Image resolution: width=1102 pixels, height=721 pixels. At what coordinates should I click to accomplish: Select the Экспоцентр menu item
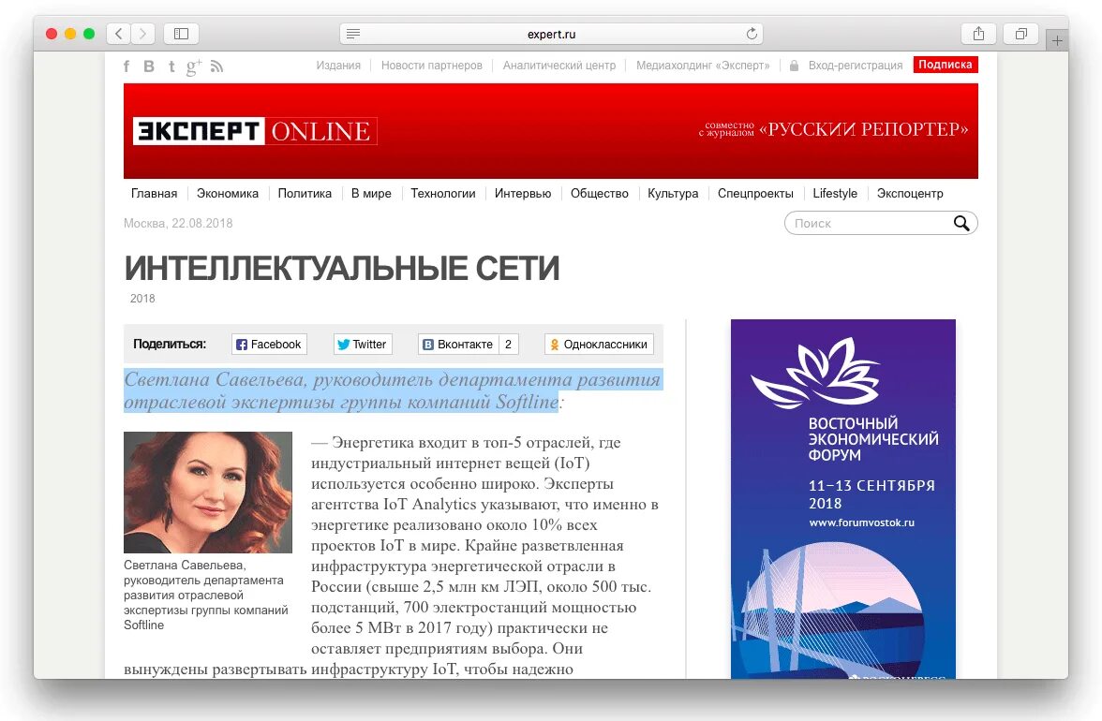tap(909, 193)
